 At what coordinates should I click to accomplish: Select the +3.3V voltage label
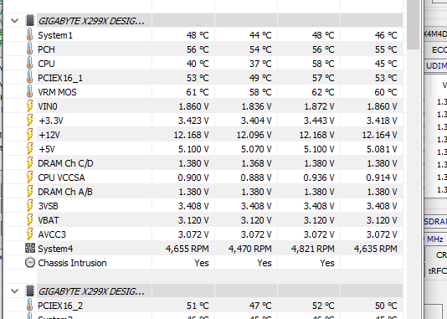[x=51, y=121]
